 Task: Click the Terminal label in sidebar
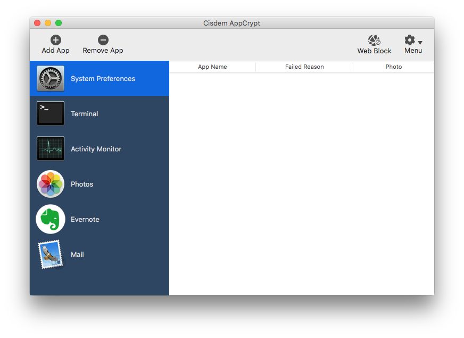84,114
